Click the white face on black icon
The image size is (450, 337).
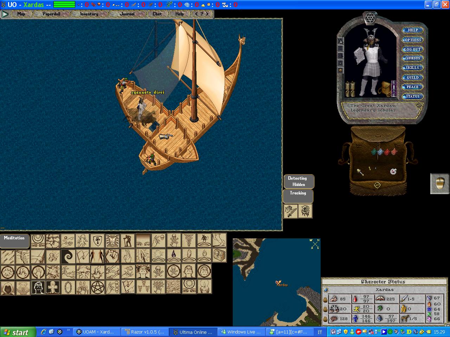click(x=38, y=288)
